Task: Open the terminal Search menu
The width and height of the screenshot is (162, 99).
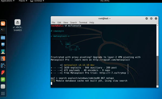Action: [x=73, y=23]
